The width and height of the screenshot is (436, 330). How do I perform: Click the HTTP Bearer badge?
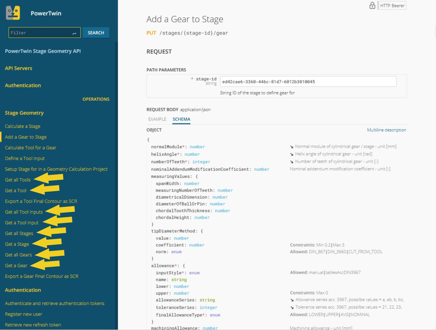tap(392, 5)
